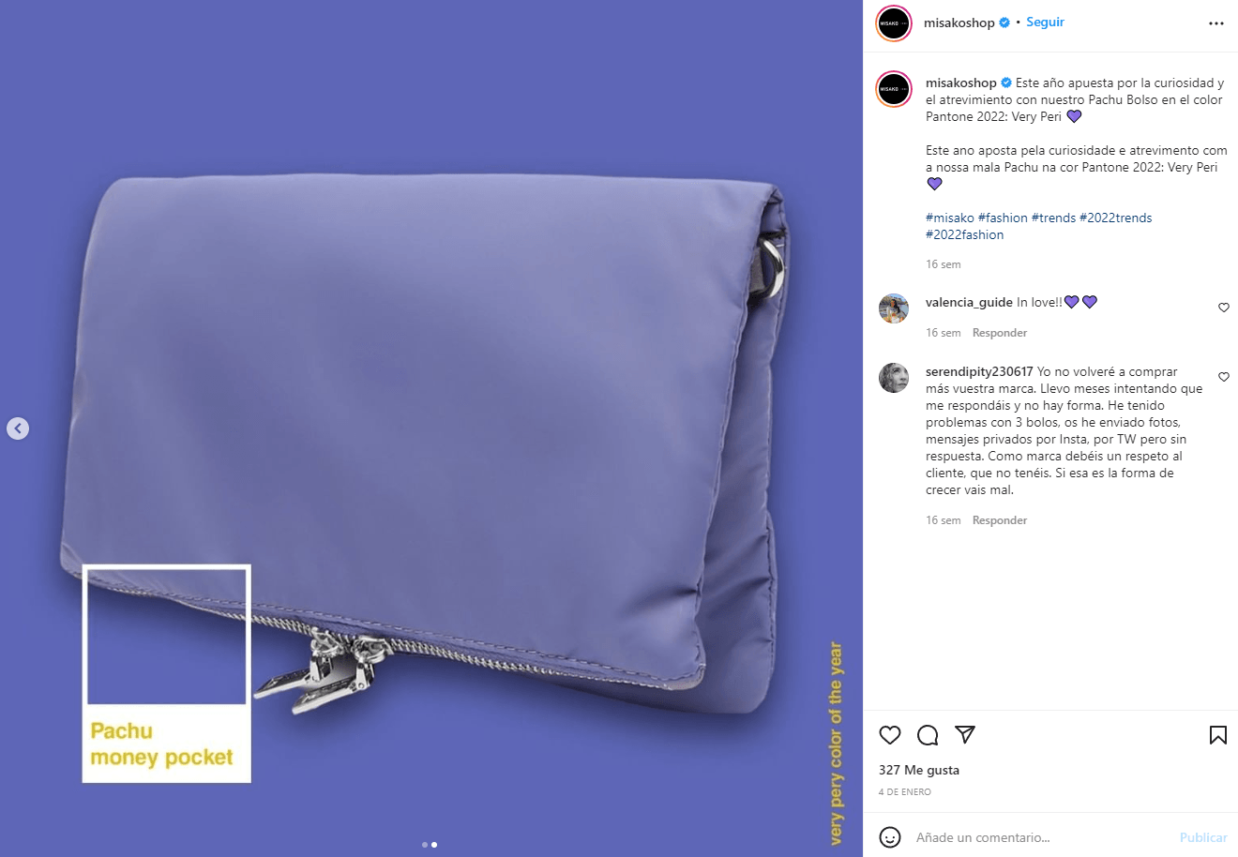Screen dimensions: 1238x857
Task: Follow misakoshop with the Seguir button
Action: (x=1045, y=23)
